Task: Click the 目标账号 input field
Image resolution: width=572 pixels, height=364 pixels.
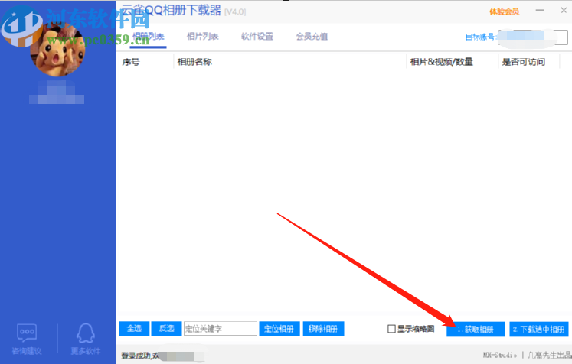Action: [533, 37]
